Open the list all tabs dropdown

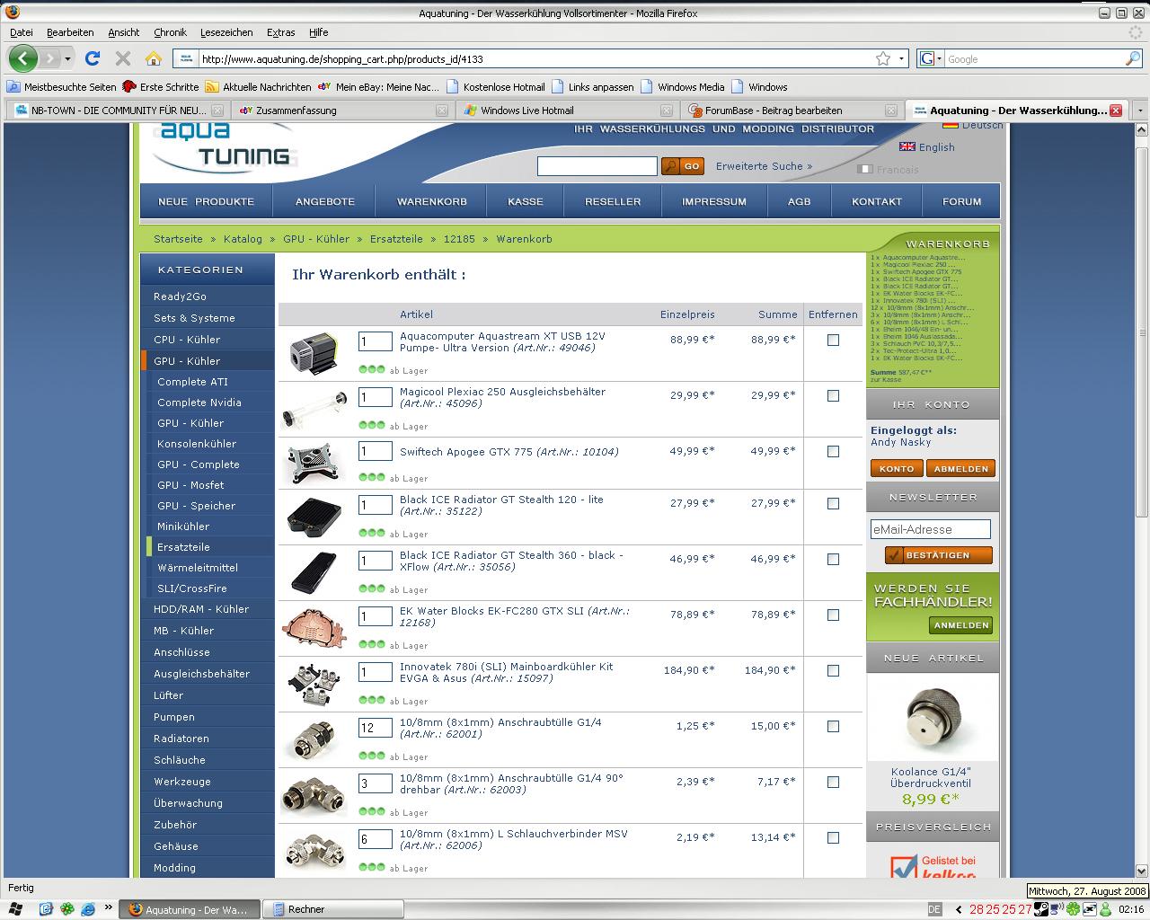coord(1139,111)
